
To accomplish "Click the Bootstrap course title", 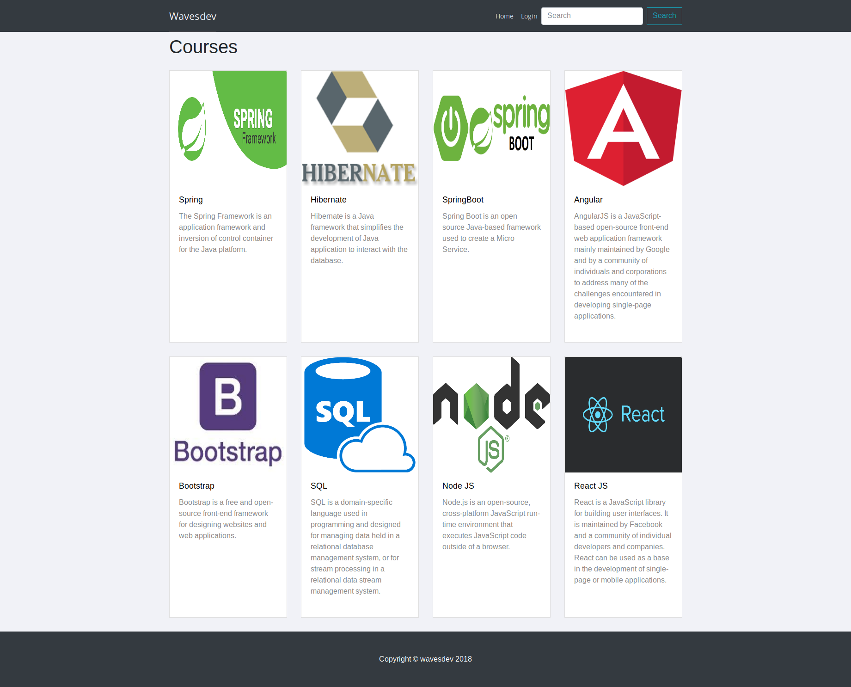I will point(196,486).
